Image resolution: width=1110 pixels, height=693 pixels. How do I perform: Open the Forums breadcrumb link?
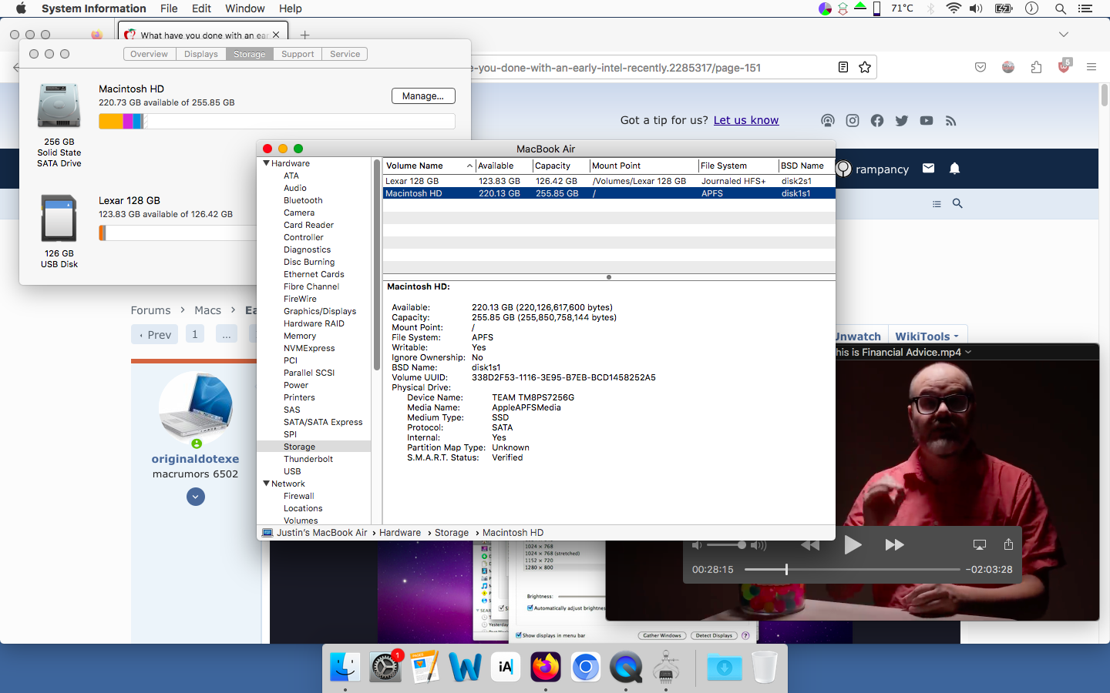(150, 310)
